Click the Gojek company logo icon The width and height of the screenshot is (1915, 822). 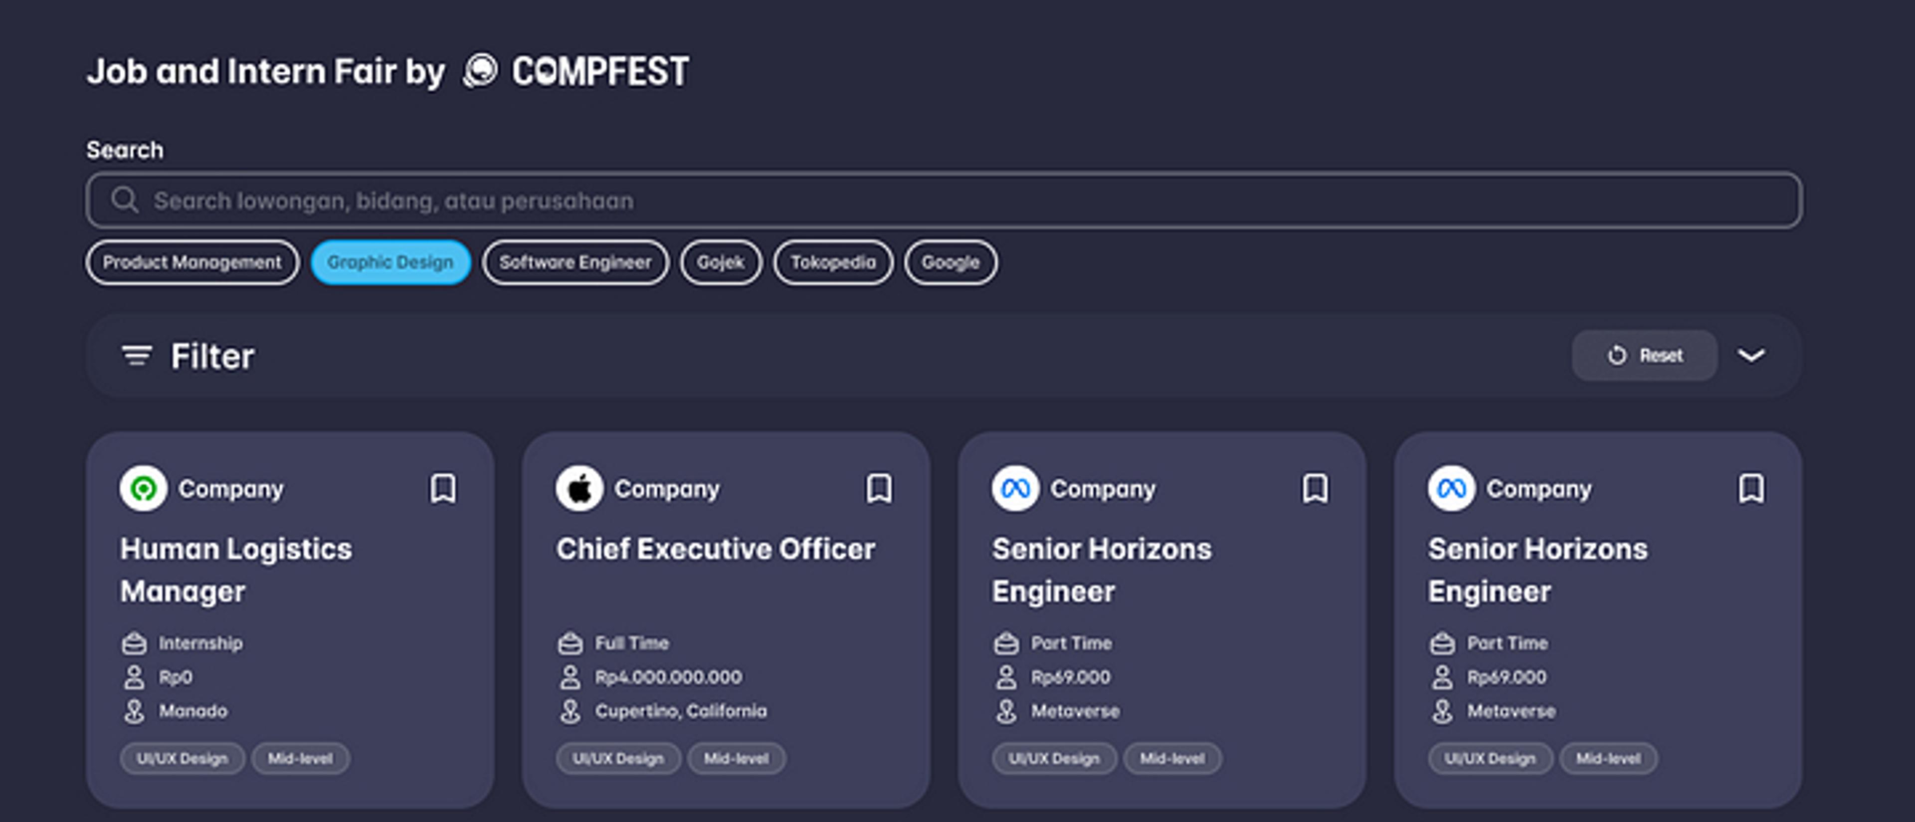[x=144, y=489]
